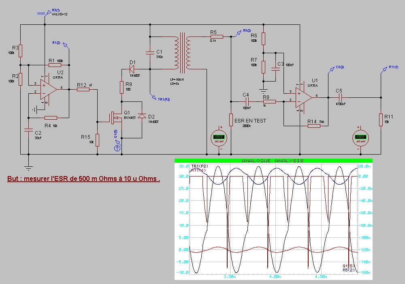
Task: Select diode D2 next to Q1
Action: pyautogui.click(x=141, y=116)
